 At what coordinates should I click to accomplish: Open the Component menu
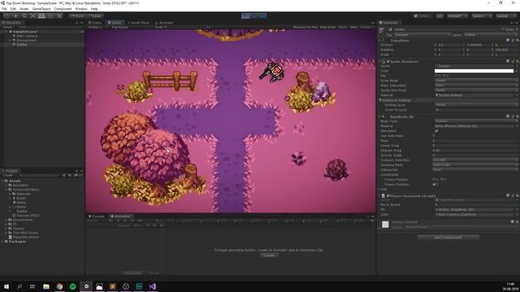[63, 9]
